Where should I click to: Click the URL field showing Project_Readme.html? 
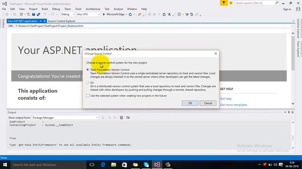click(152, 26)
